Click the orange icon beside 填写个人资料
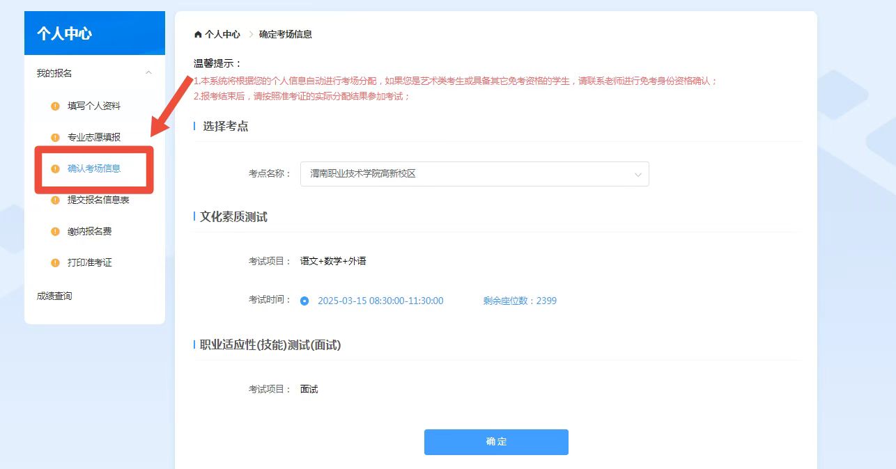 [55, 106]
